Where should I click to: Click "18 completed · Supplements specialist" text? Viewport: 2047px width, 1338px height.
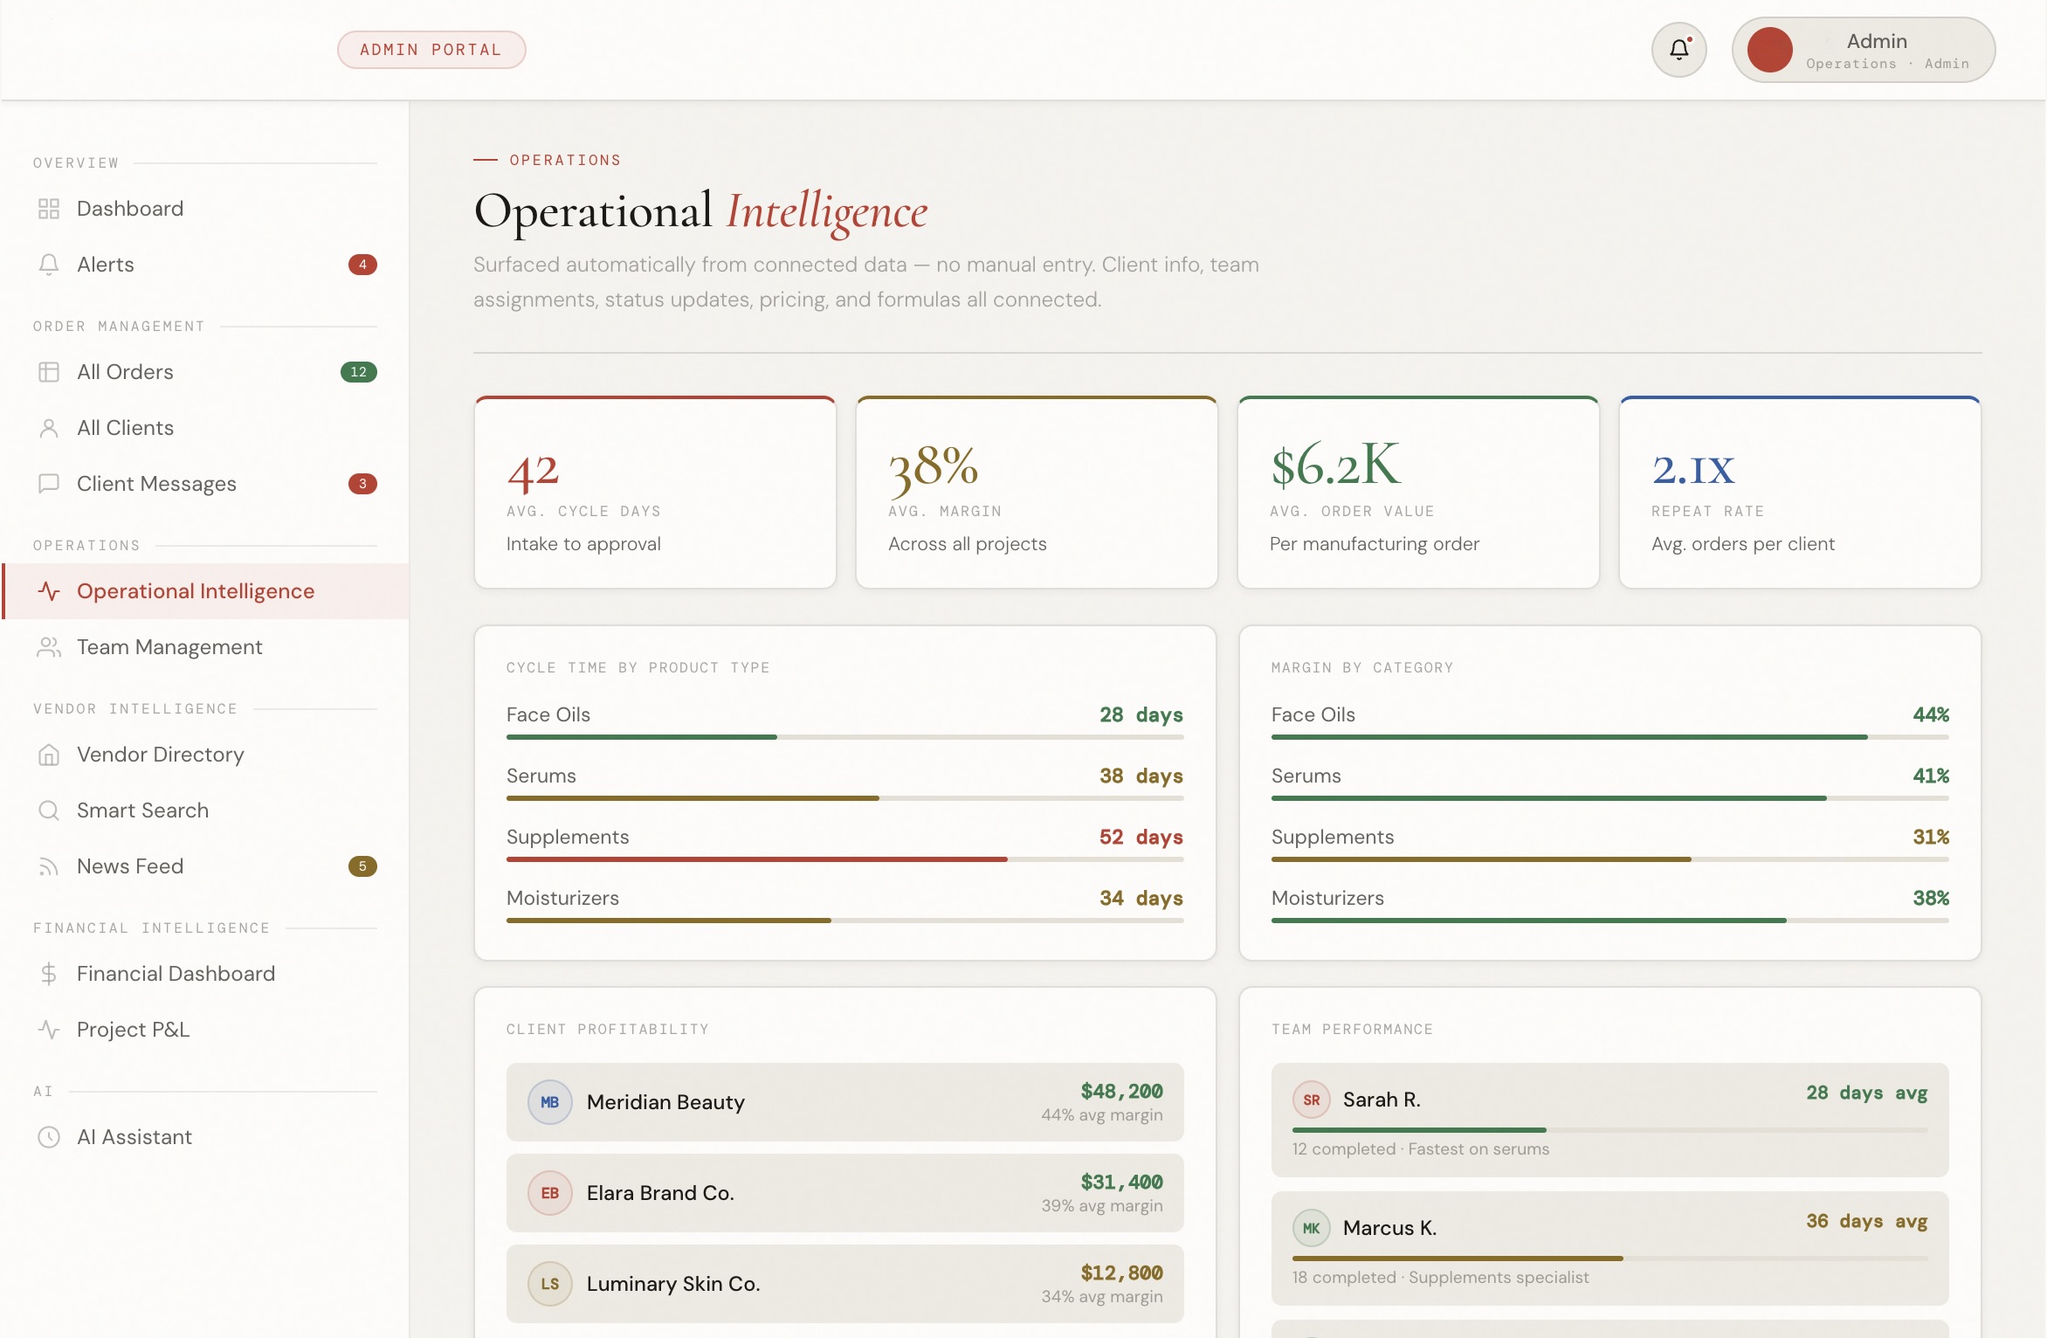[x=1441, y=1277]
